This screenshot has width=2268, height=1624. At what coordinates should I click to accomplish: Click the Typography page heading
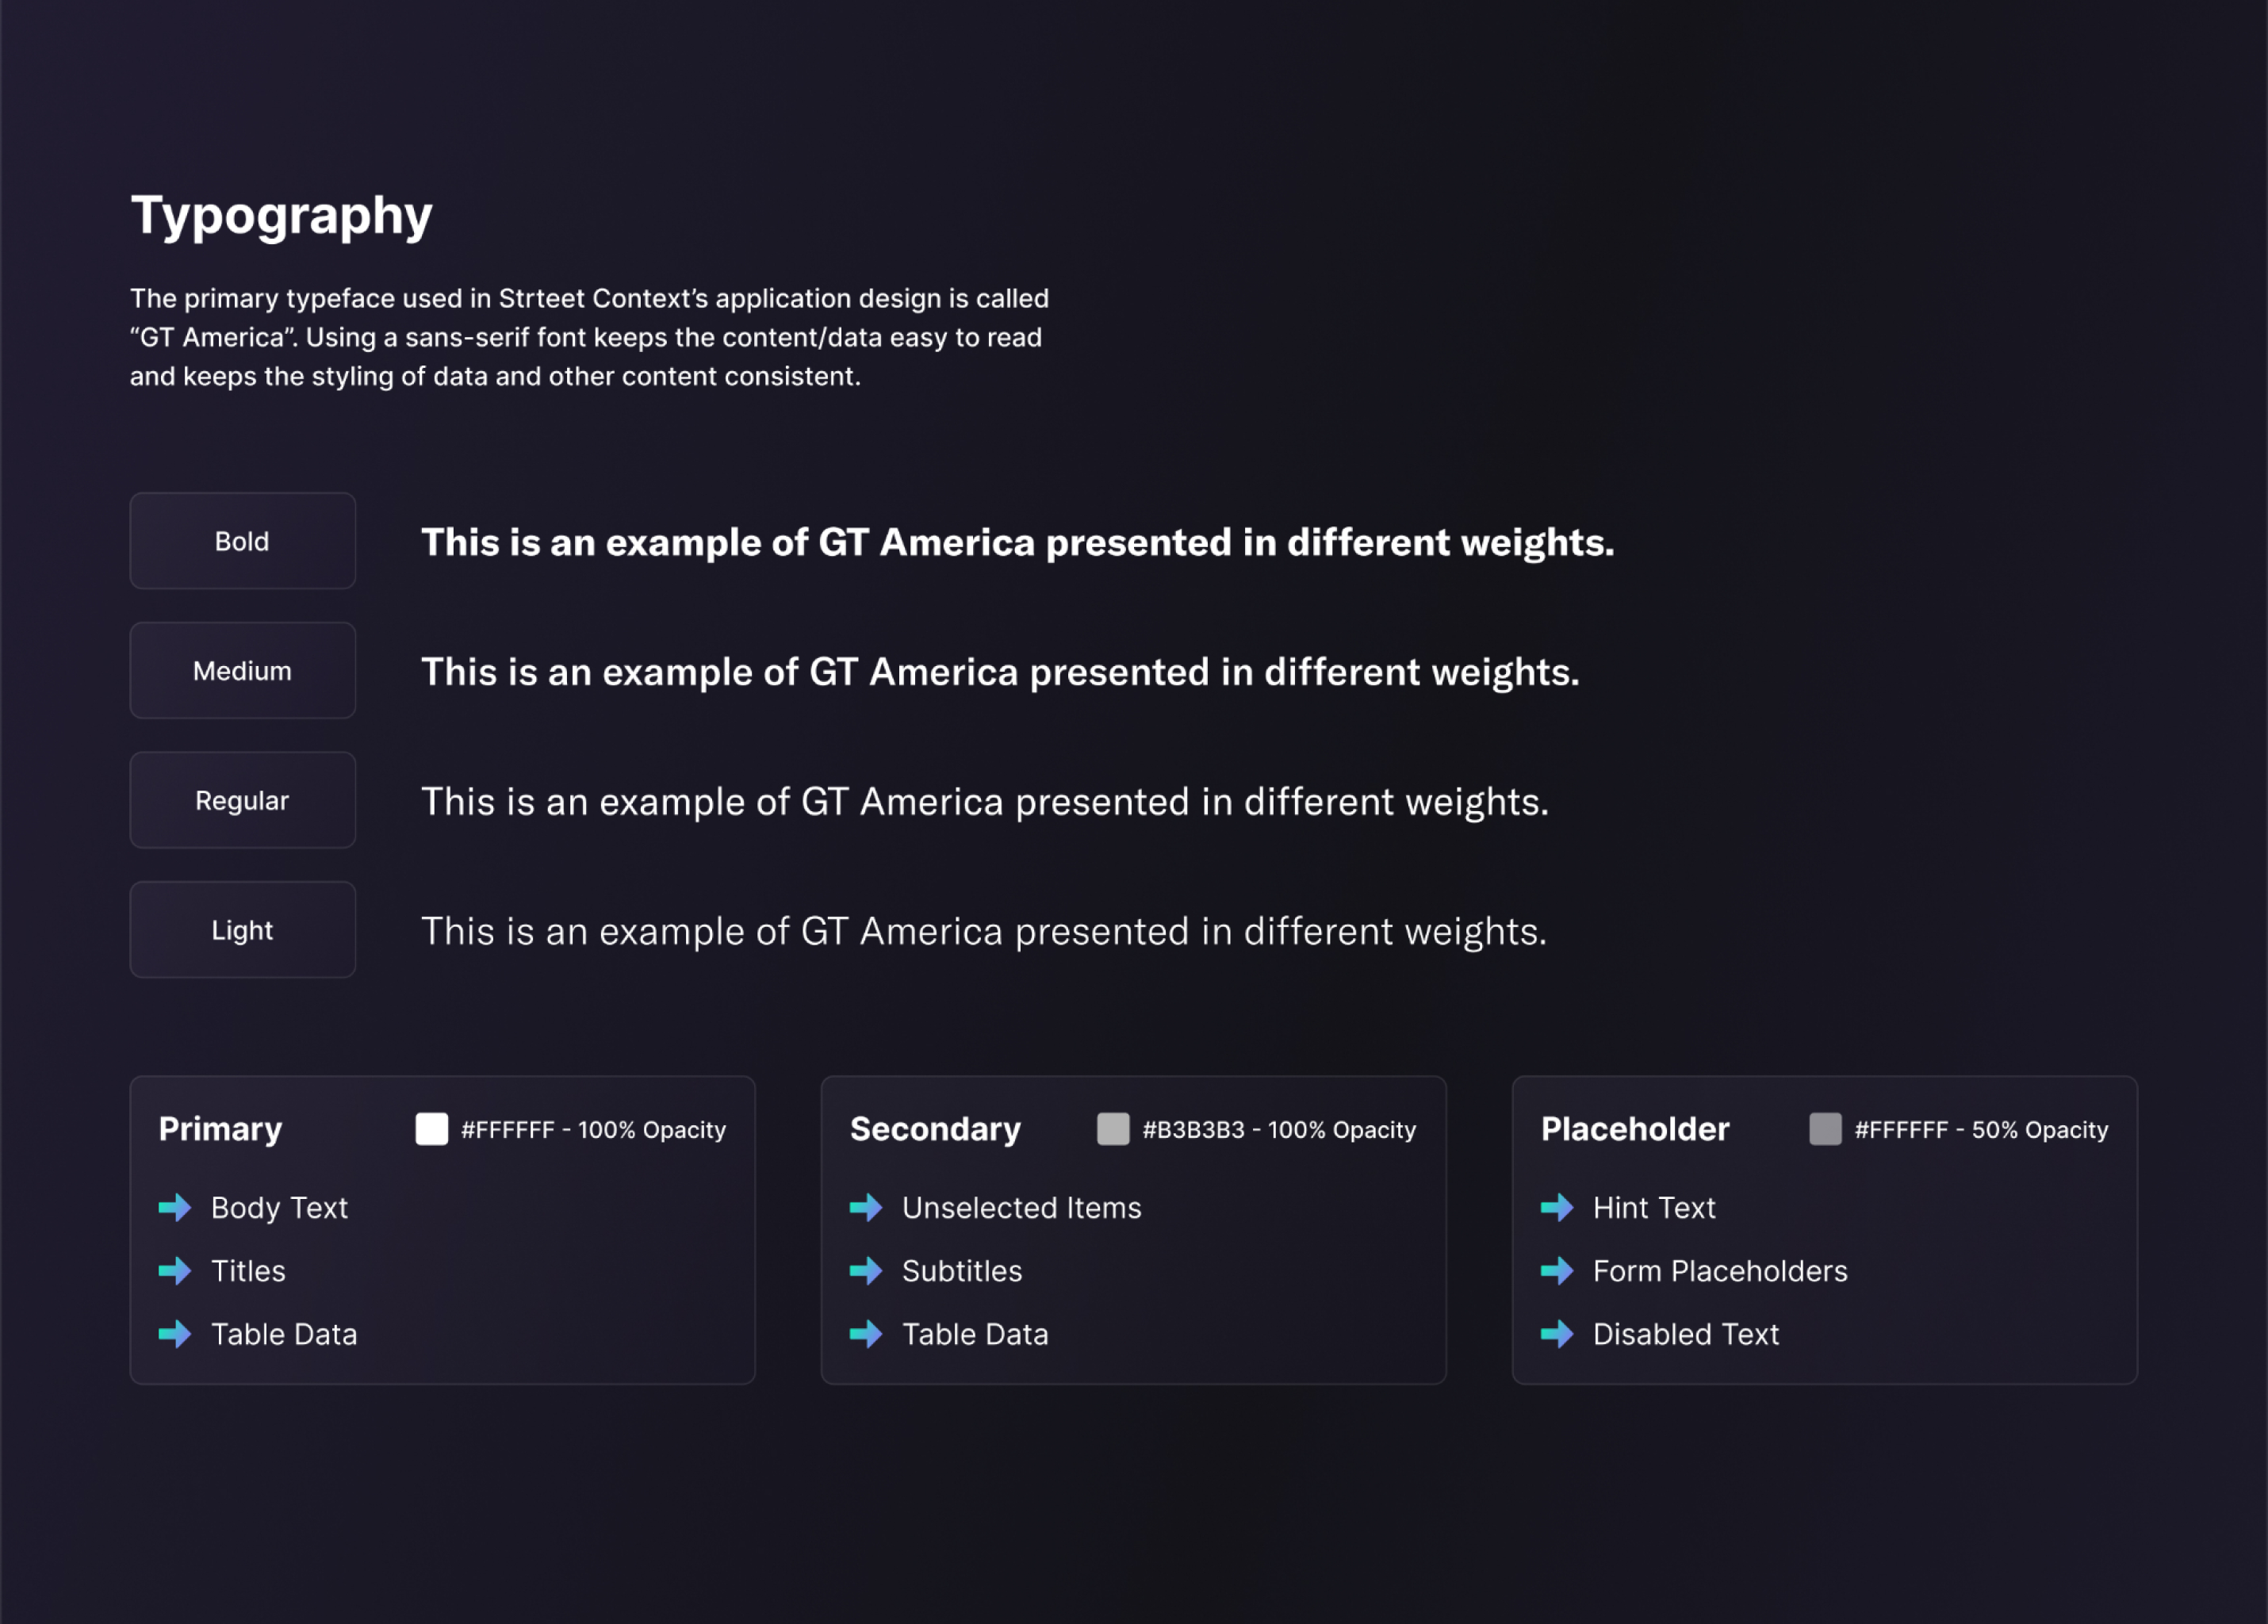point(282,216)
